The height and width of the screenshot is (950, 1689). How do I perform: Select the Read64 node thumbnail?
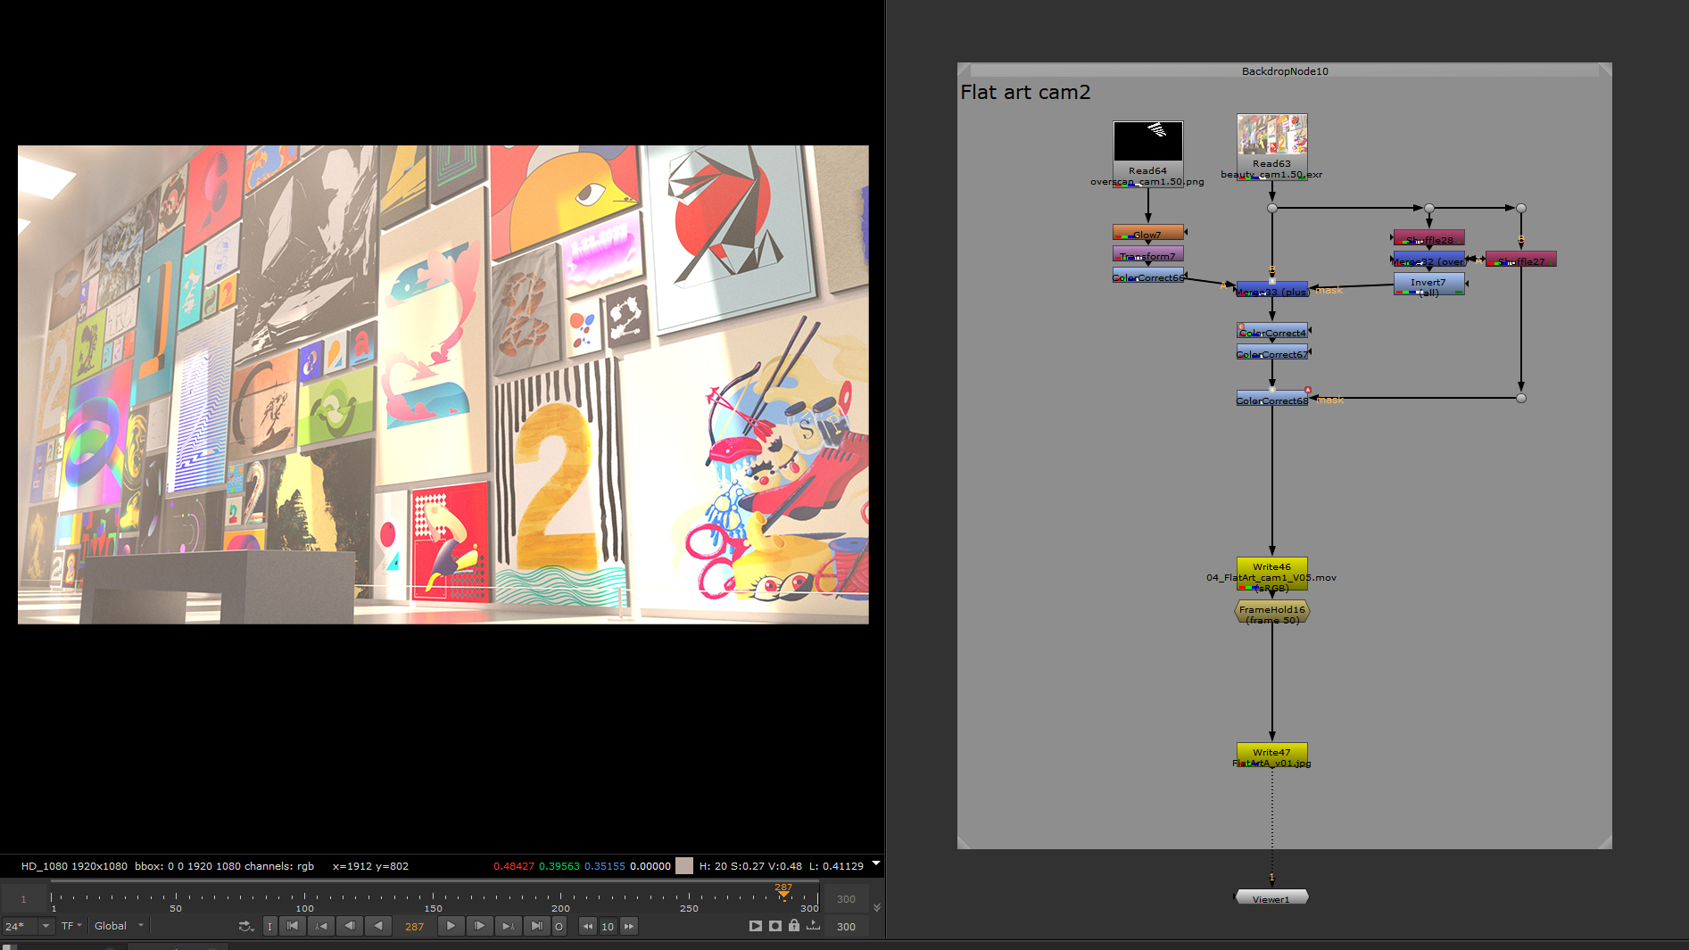pyautogui.click(x=1147, y=141)
